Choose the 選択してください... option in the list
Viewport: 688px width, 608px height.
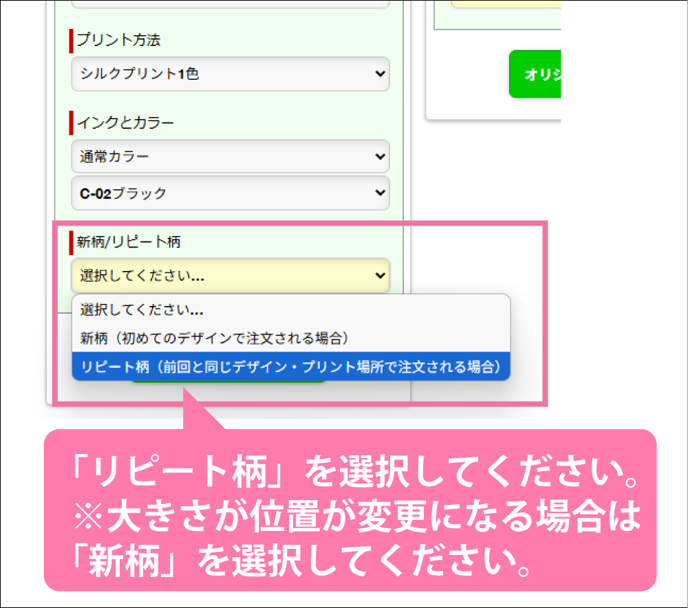coord(291,310)
